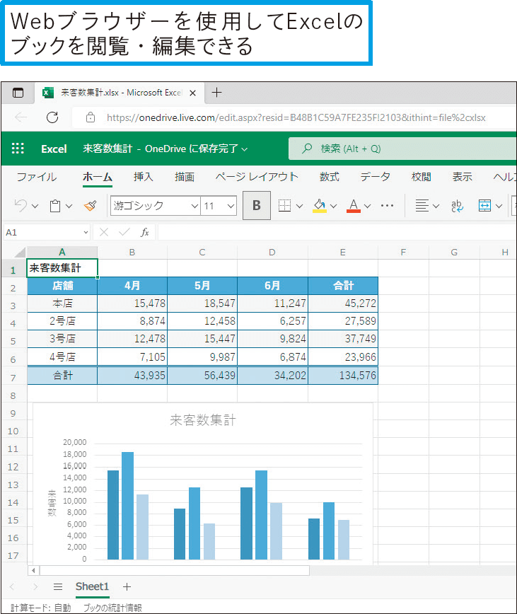Switch to the 校閲 tab
This screenshot has width=517, height=614.
click(421, 177)
